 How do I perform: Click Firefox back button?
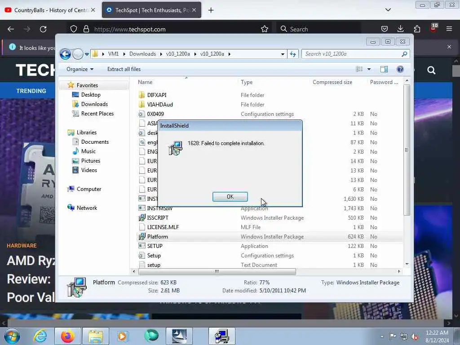(11, 29)
